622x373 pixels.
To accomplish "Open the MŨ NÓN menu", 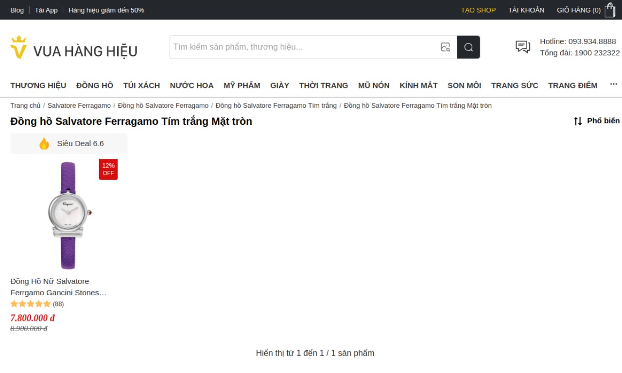I will 374,85.
